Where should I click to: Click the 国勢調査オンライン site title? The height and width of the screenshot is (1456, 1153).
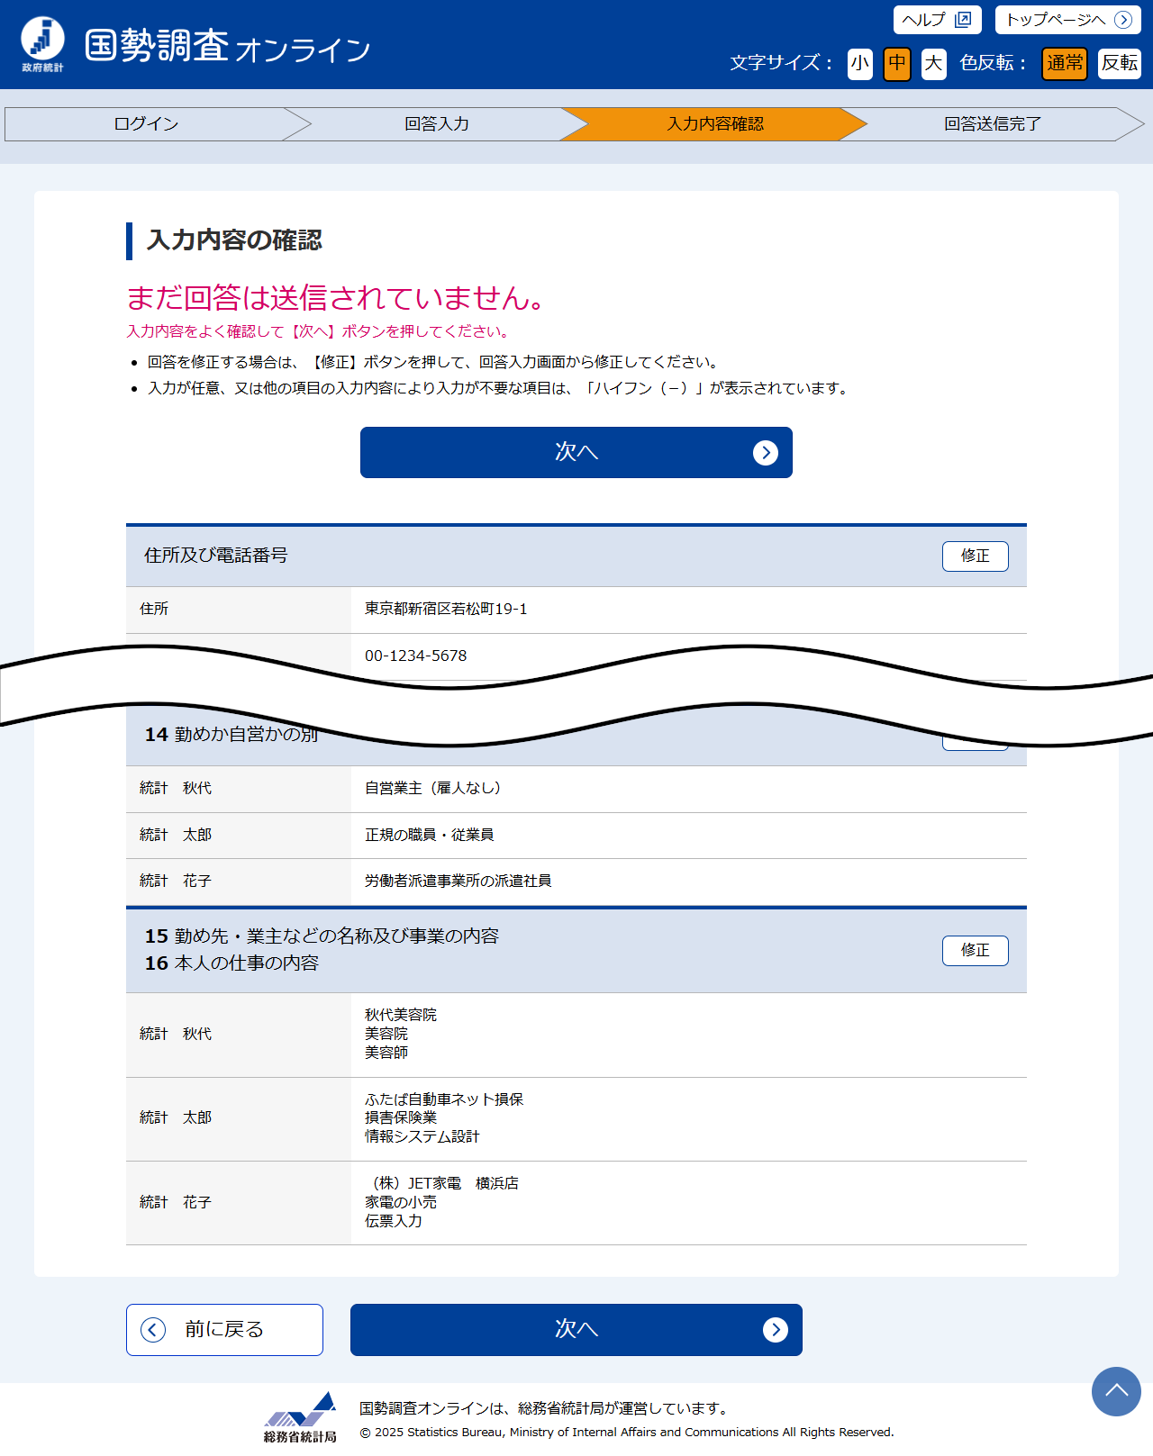click(228, 46)
